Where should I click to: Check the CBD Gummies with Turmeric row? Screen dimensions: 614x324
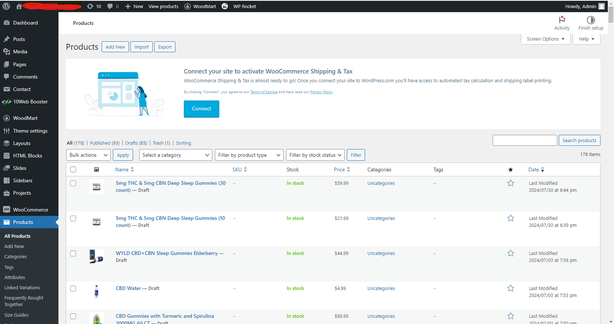coord(73,316)
